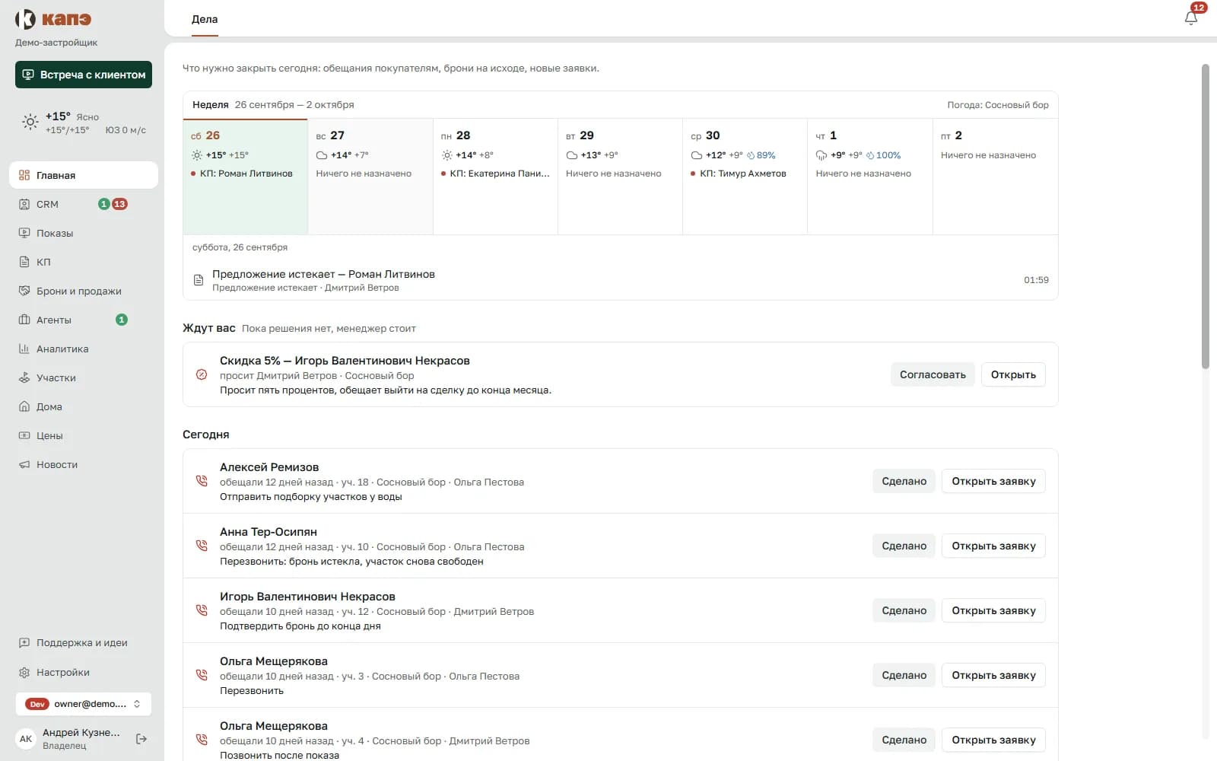Click the discount icon beside Скидка 5%
Image resolution: width=1217 pixels, height=761 pixels.
[x=202, y=374]
